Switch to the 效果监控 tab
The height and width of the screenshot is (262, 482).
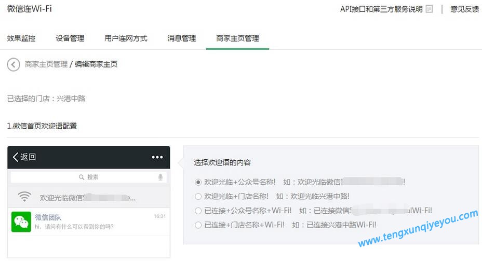[21, 38]
